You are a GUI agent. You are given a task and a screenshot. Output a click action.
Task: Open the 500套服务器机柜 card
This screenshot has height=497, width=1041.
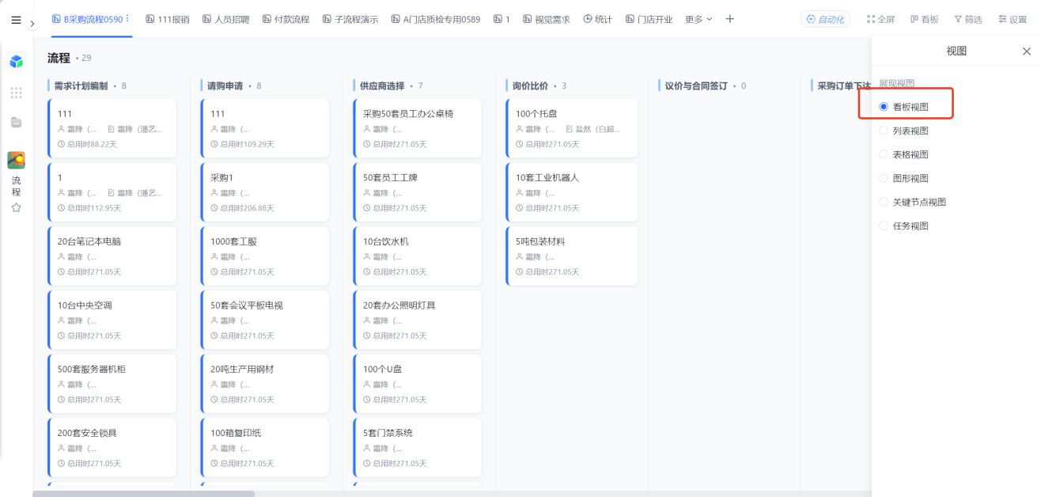click(112, 384)
